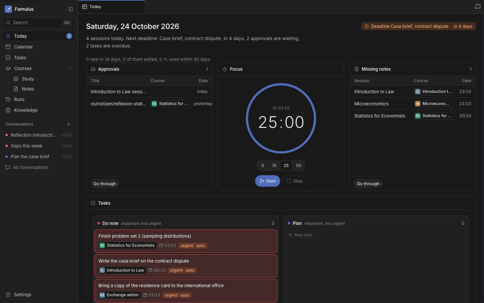Open the Microeconomics missing notes row
This screenshot has width=484, height=303.
click(413, 104)
